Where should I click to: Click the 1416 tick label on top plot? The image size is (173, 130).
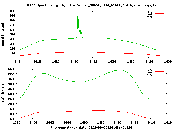tap(37, 61)
